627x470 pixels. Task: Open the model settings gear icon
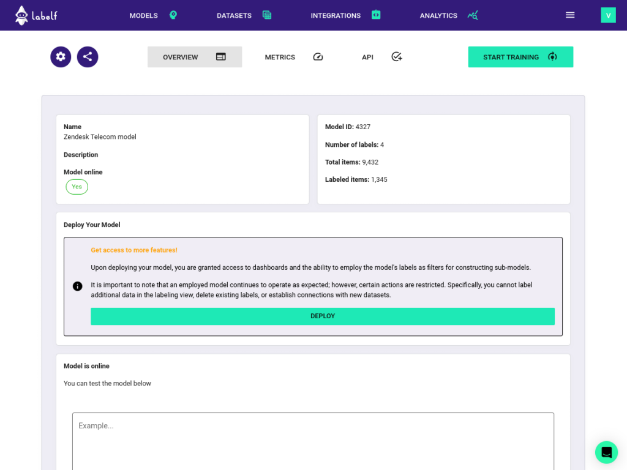point(60,56)
